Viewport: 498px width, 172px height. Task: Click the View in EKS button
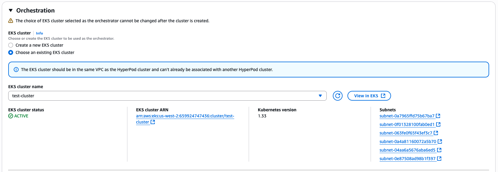click(x=369, y=96)
